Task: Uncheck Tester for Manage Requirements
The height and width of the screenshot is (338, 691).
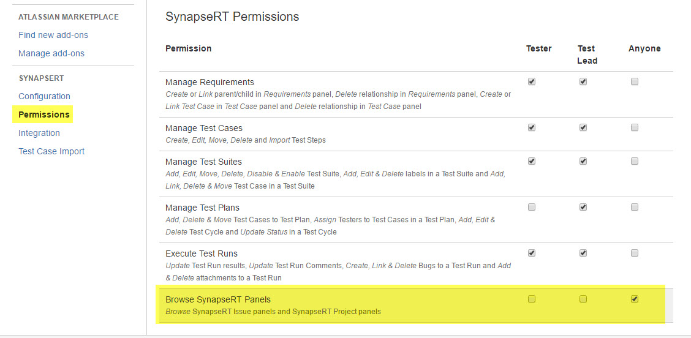Action: pyautogui.click(x=532, y=81)
